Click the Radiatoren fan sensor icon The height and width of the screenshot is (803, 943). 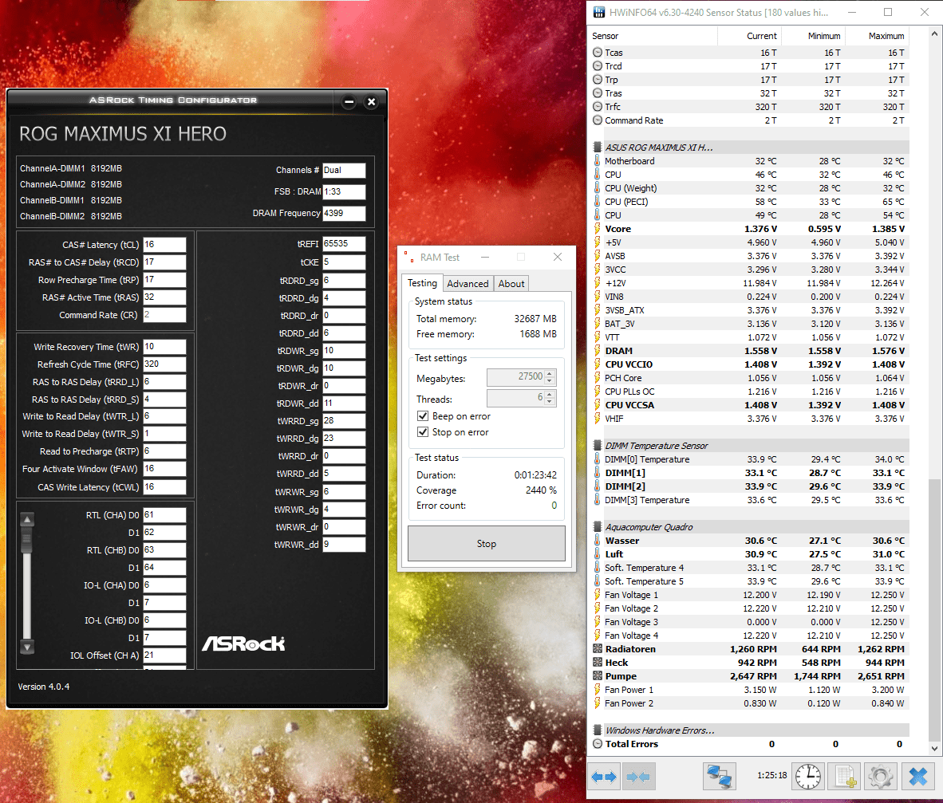coord(598,648)
